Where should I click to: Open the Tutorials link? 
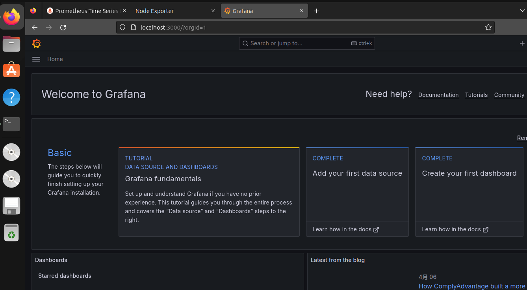[x=476, y=95]
